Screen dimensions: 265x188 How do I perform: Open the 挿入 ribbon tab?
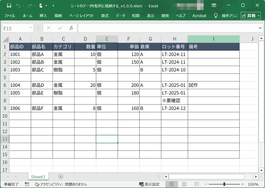(43, 16)
